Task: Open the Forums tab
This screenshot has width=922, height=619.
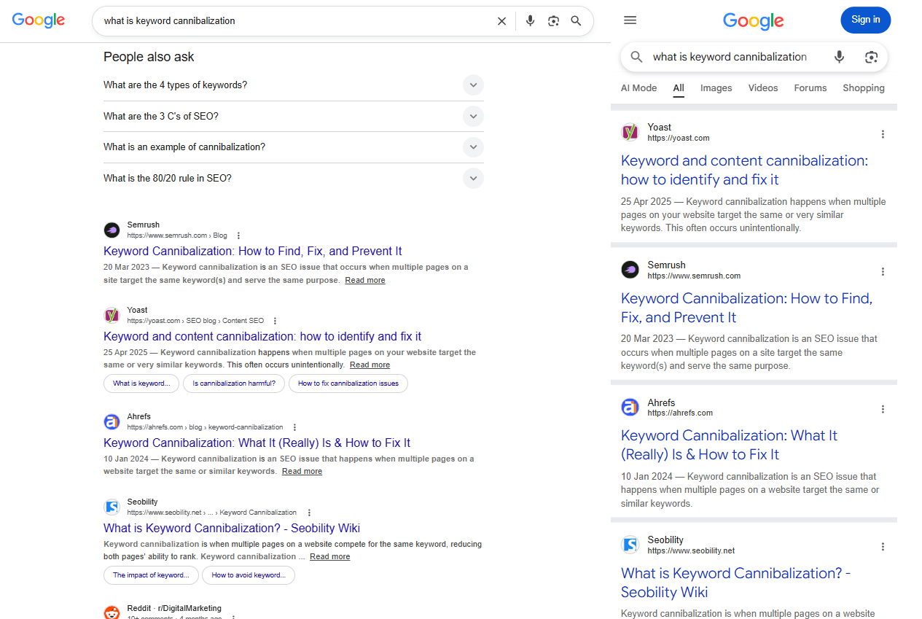Action: (810, 88)
